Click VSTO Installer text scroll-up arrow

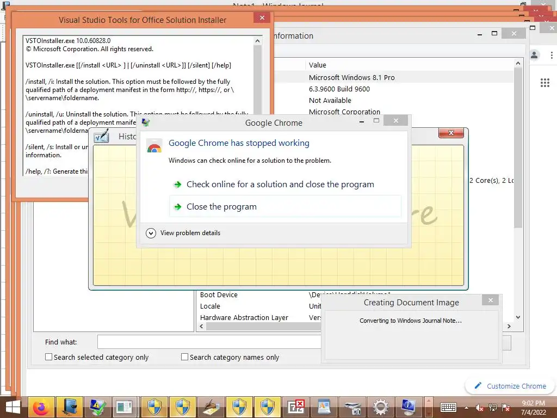[257, 41]
